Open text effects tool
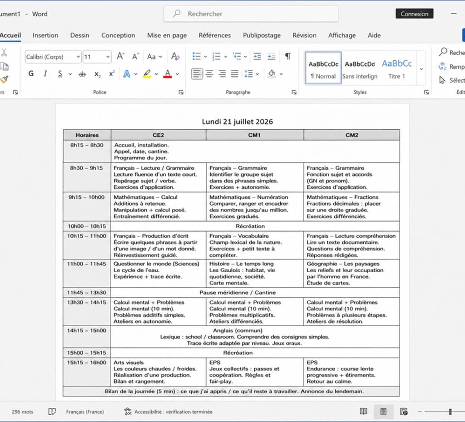This screenshot has width=465, height=422. pos(127,74)
